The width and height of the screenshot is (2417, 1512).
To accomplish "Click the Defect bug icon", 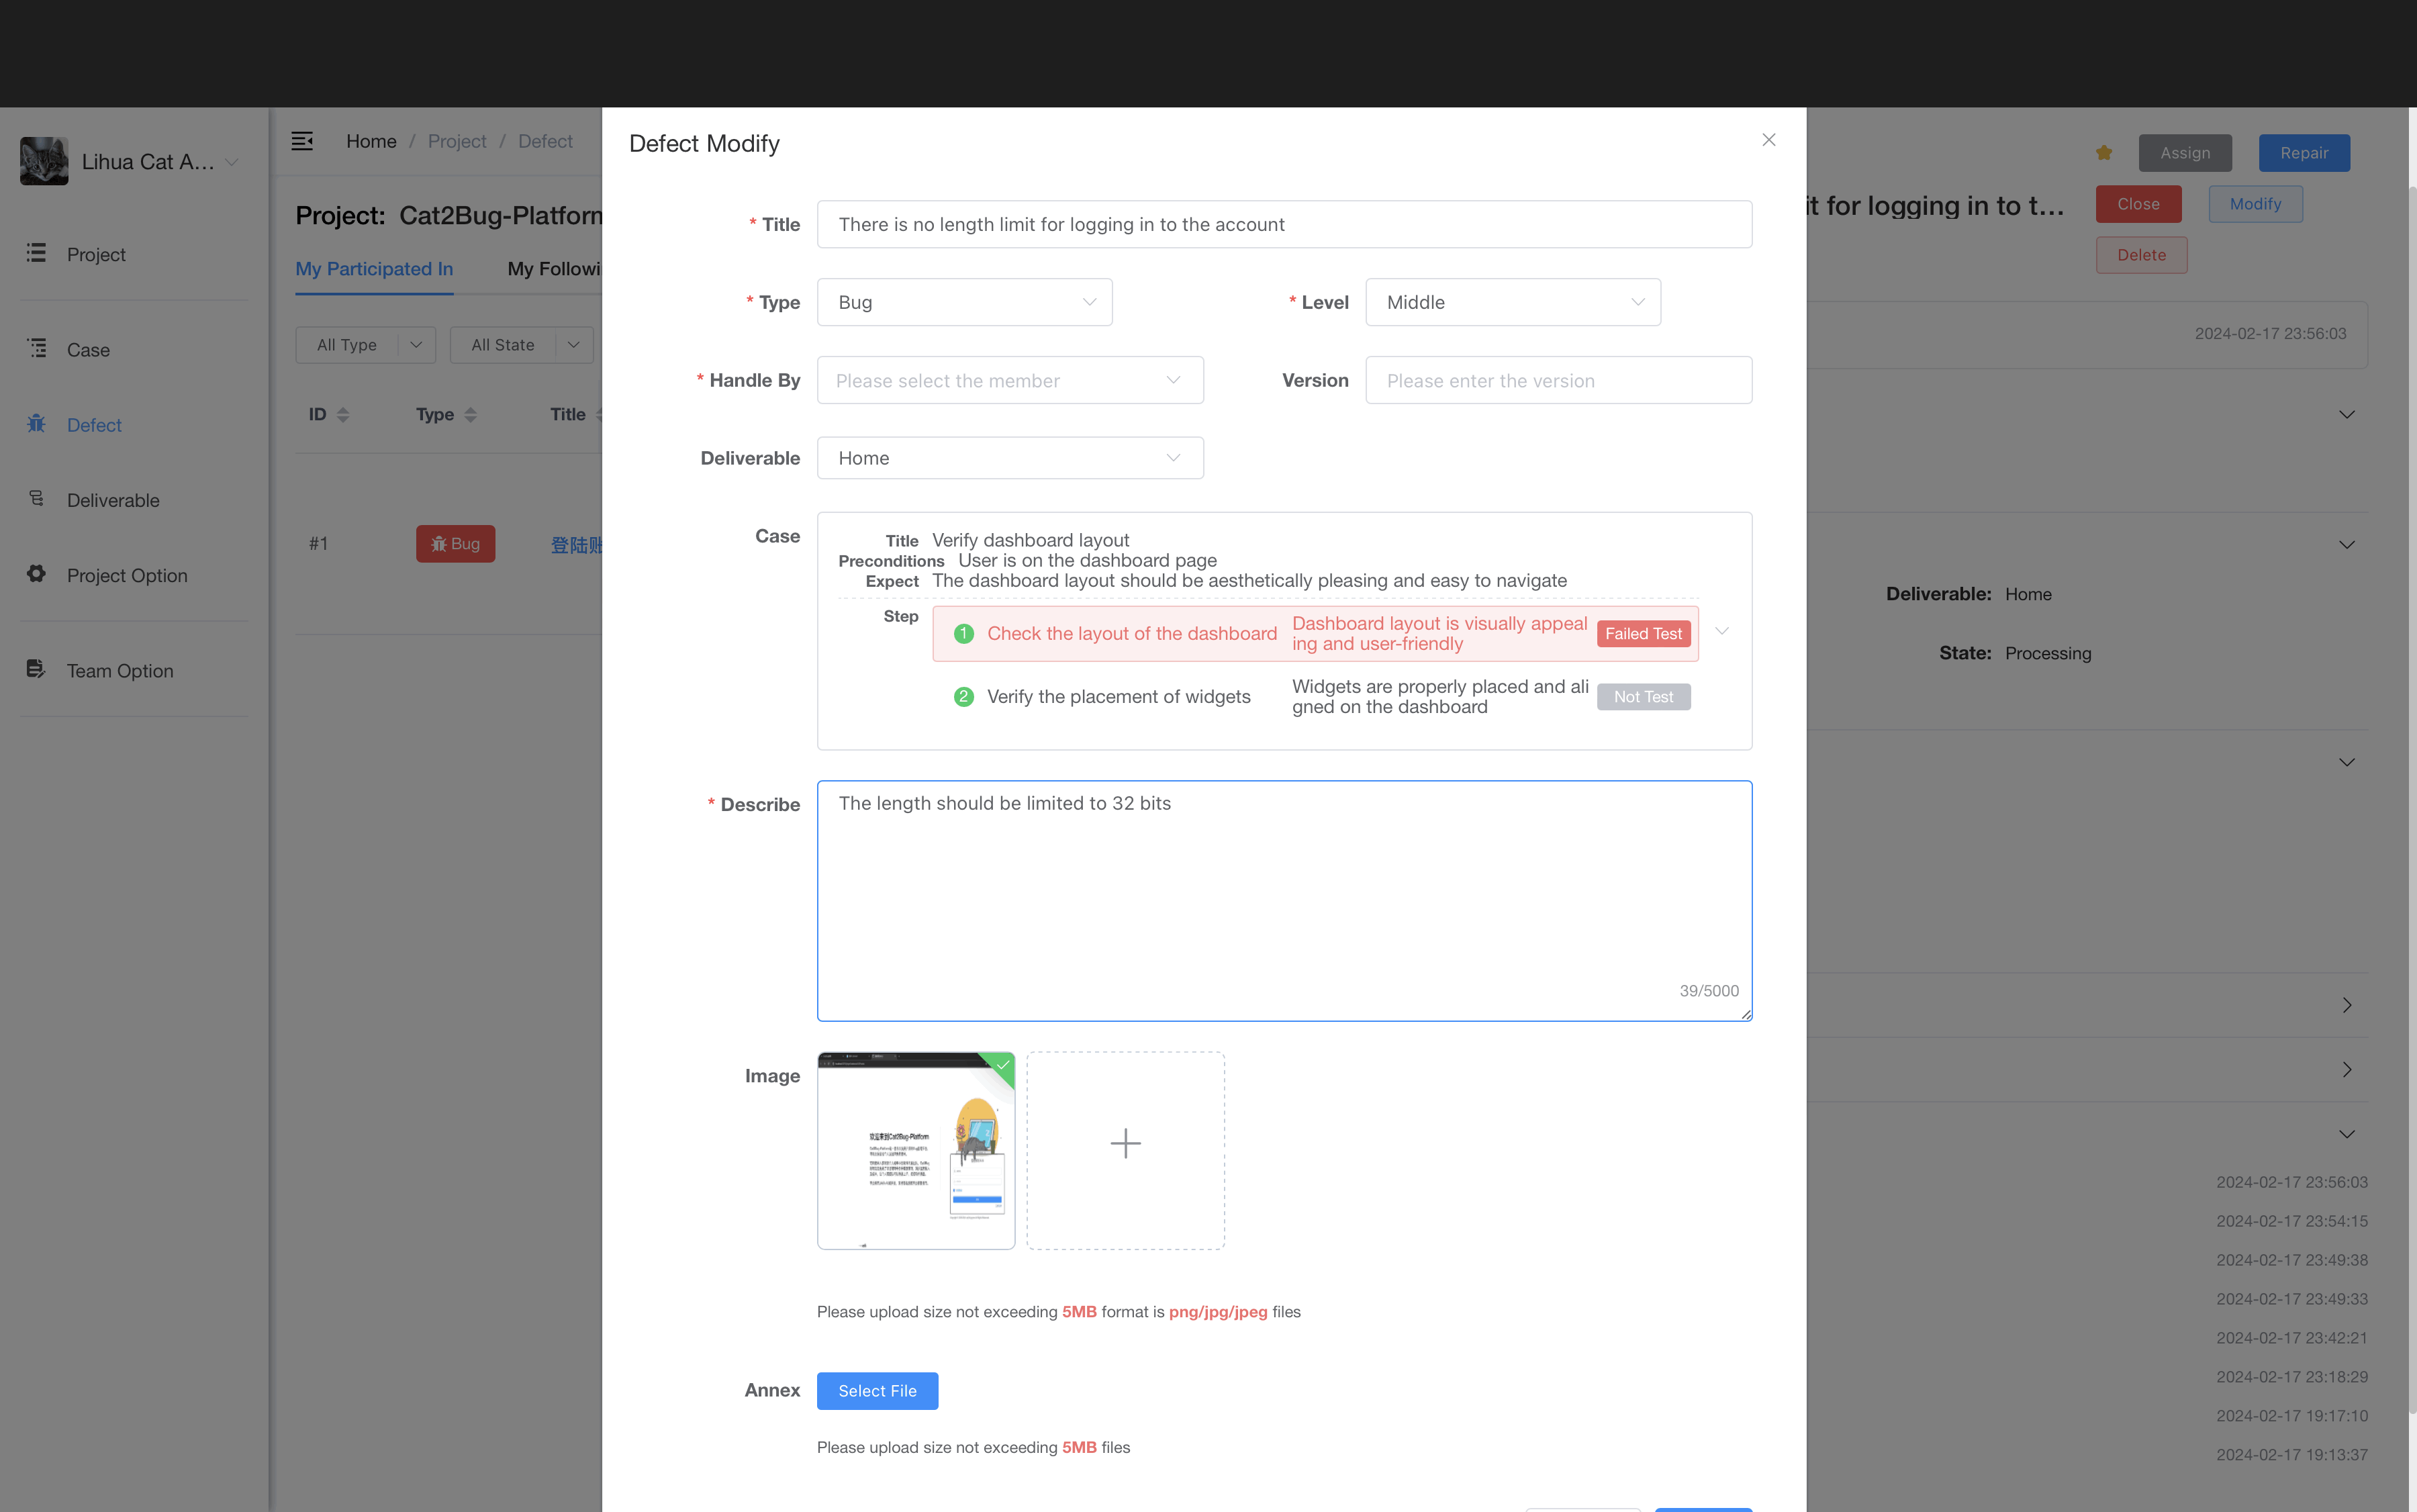I will tap(36, 423).
